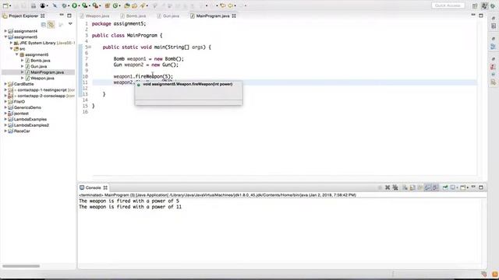This screenshot has width=499, height=280.
Task: Click the horizontal scrollbar in Project Explorer
Action: click(x=21, y=266)
